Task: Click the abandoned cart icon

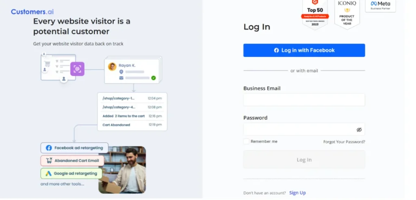Action: pos(49,161)
